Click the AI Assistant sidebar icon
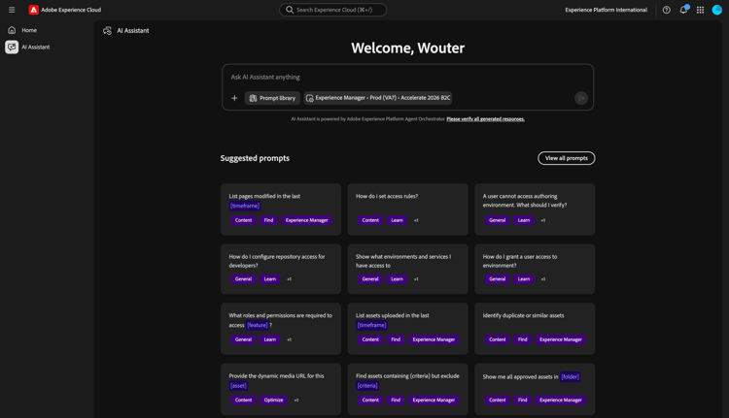 pos(12,47)
